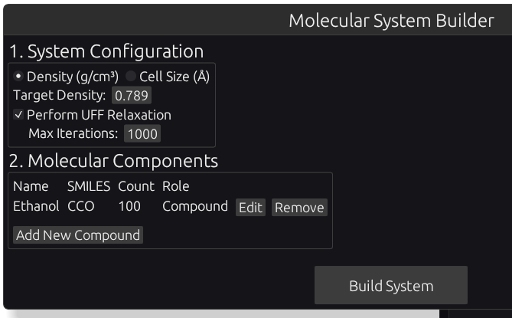Choose the Cell Size (Å) option
512x318 pixels.
tap(130, 77)
